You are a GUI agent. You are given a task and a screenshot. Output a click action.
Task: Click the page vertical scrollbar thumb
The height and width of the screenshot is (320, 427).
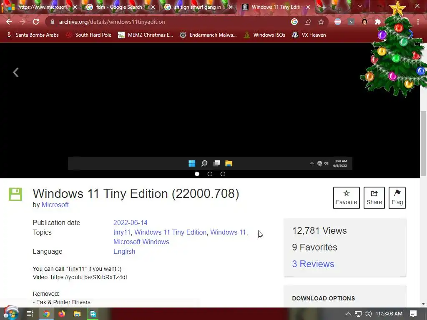pos(423,143)
